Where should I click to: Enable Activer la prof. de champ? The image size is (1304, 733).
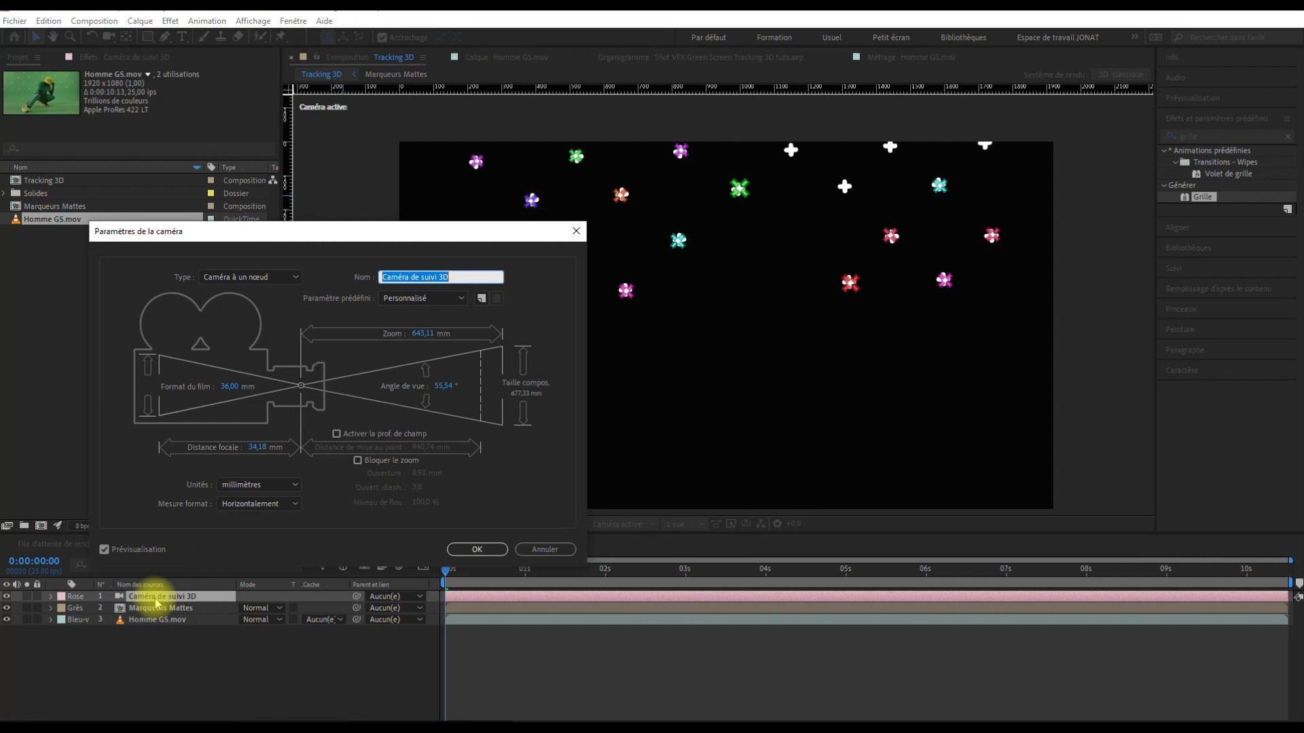[336, 434]
